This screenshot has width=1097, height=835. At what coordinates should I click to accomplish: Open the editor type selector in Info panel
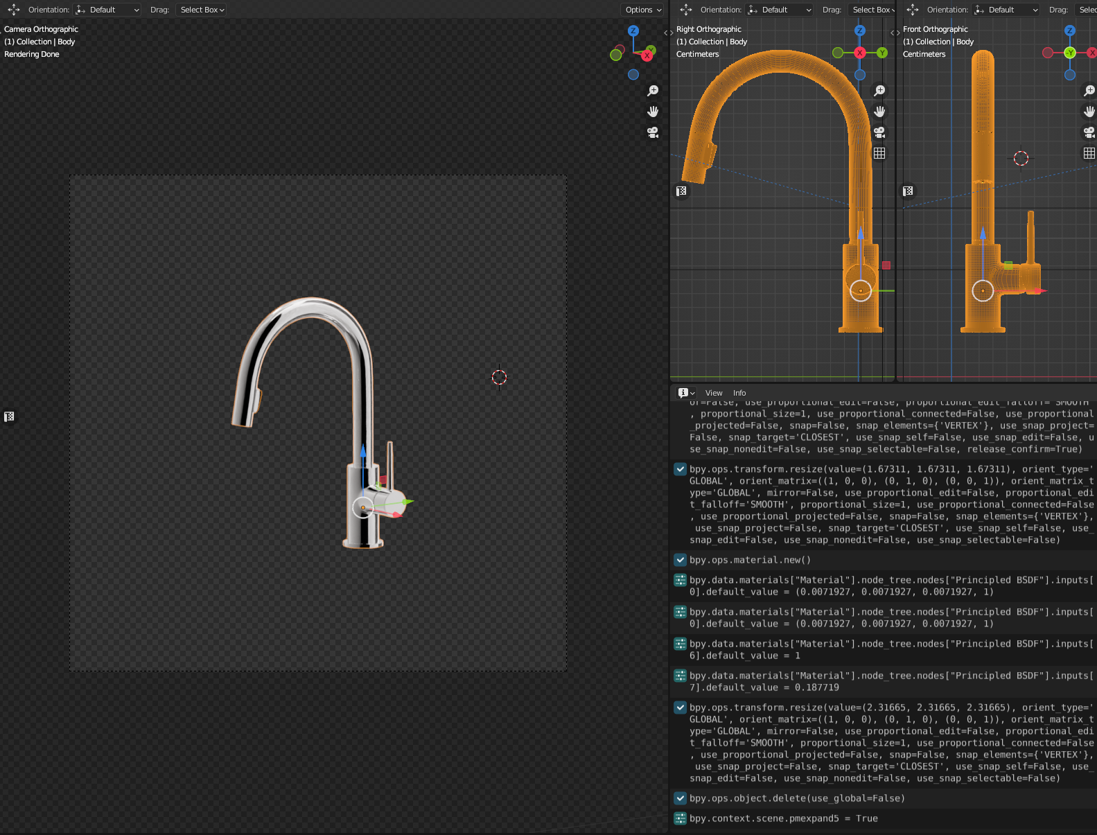686,393
